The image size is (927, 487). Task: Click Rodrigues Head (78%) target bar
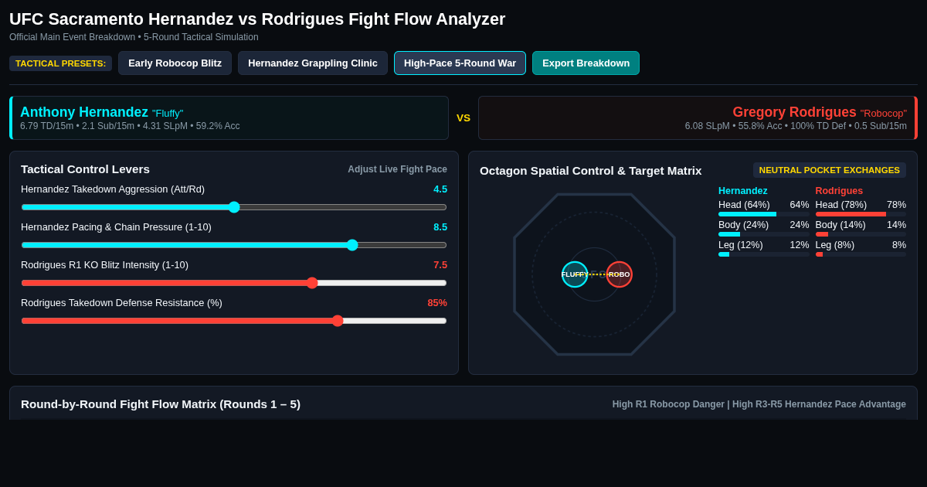861,214
